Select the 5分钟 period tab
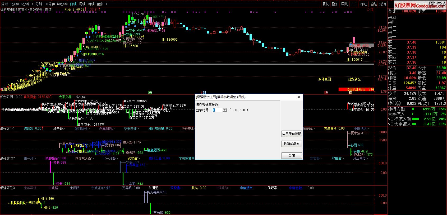This screenshot has height=215, width=447. [x=25, y=4]
